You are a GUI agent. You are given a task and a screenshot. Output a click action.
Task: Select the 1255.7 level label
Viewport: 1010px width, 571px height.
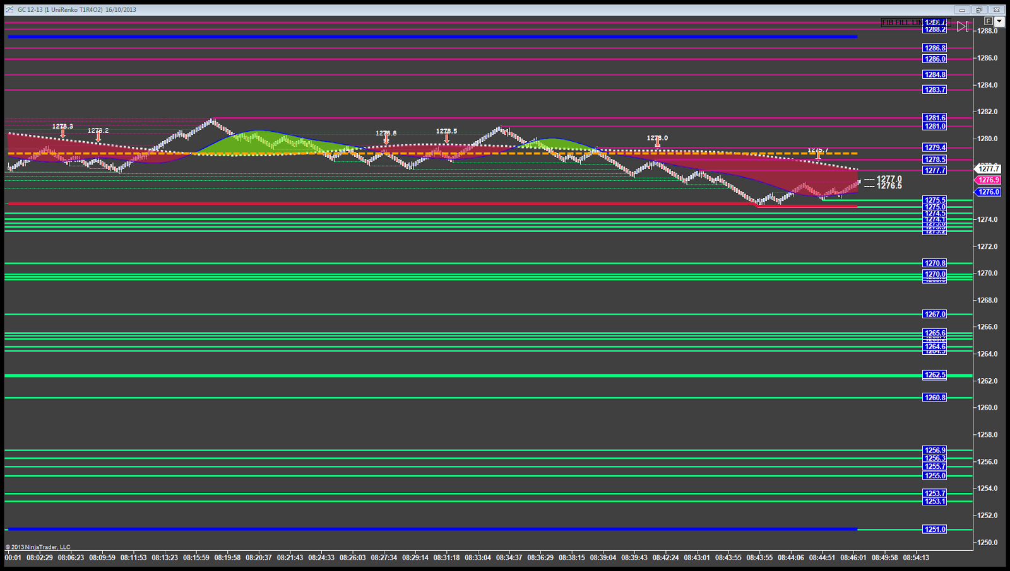click(935, 466)
